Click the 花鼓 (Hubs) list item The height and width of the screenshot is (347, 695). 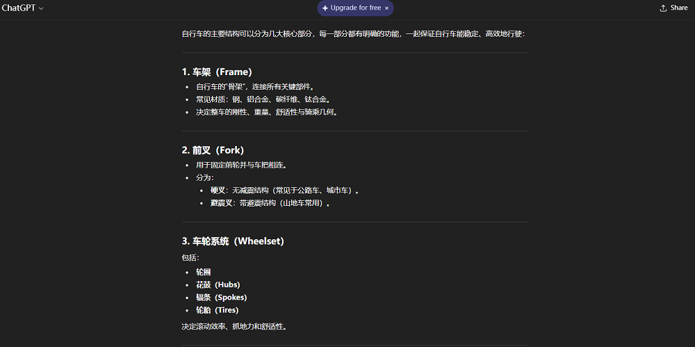218,284
